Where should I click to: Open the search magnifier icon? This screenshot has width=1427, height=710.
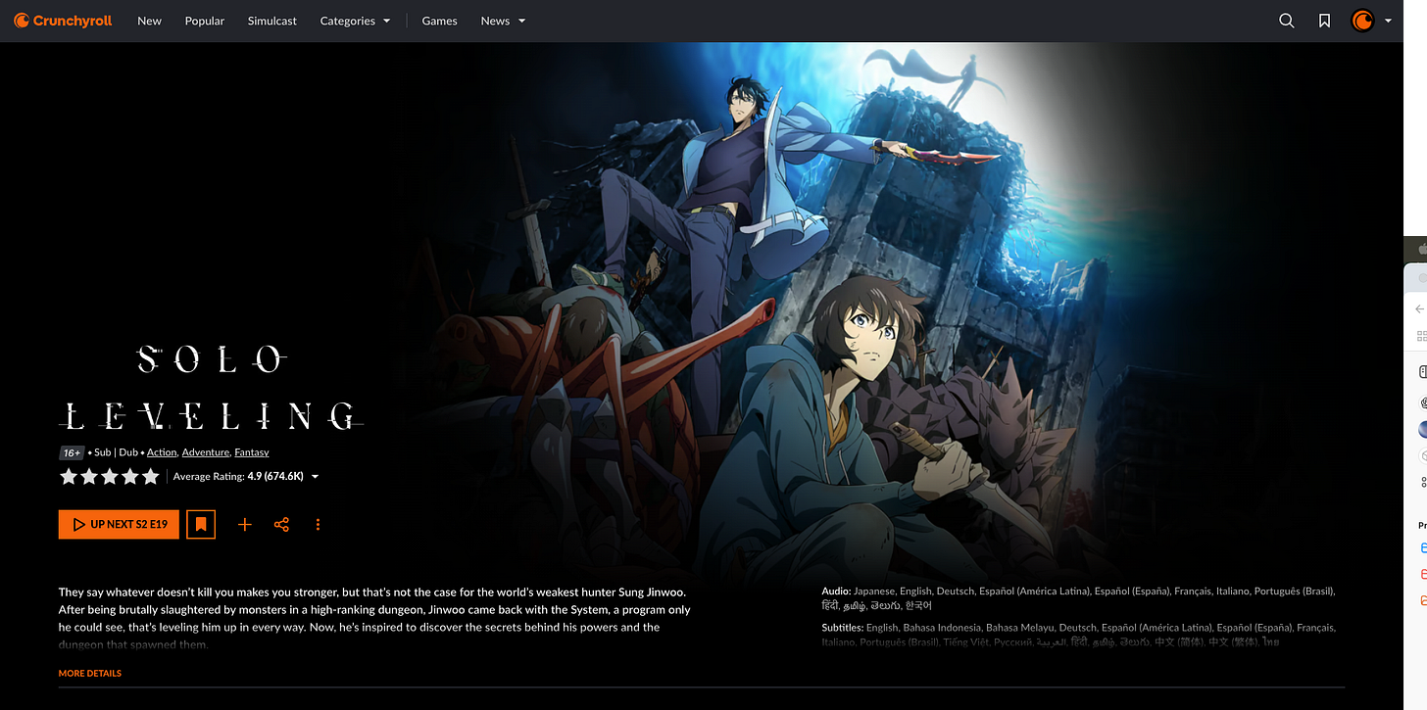(1287, 21)
